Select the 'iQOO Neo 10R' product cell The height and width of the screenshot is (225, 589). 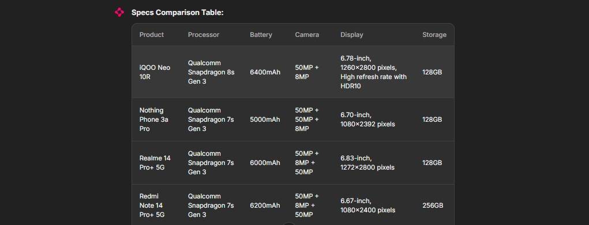pyautogui.click(x=155, y=72)
